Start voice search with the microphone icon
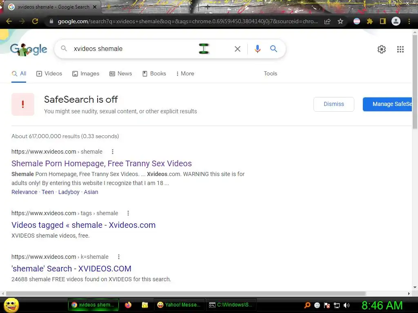 click(x=257, y=49)
